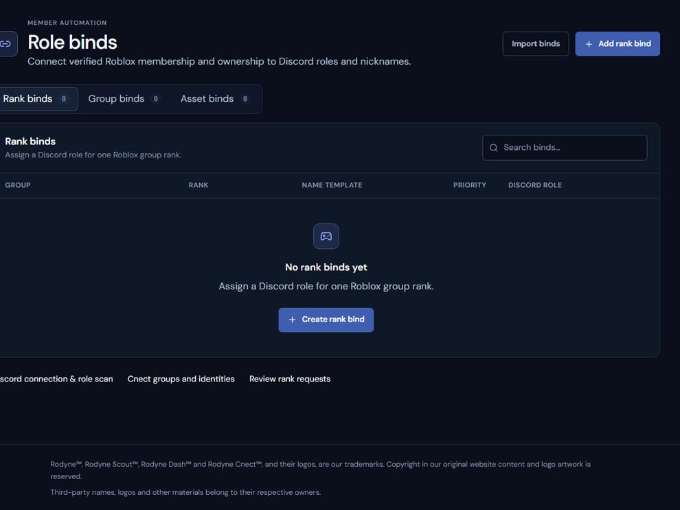Click the plus icon on Add rank bind

pos(589,44)
